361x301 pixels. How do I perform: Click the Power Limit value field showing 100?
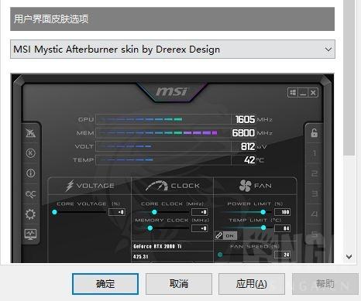(282, 212)
